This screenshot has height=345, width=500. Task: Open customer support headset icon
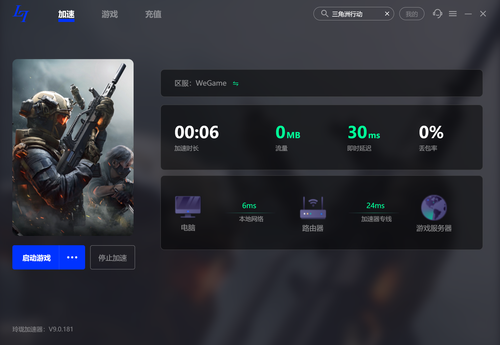437,14
